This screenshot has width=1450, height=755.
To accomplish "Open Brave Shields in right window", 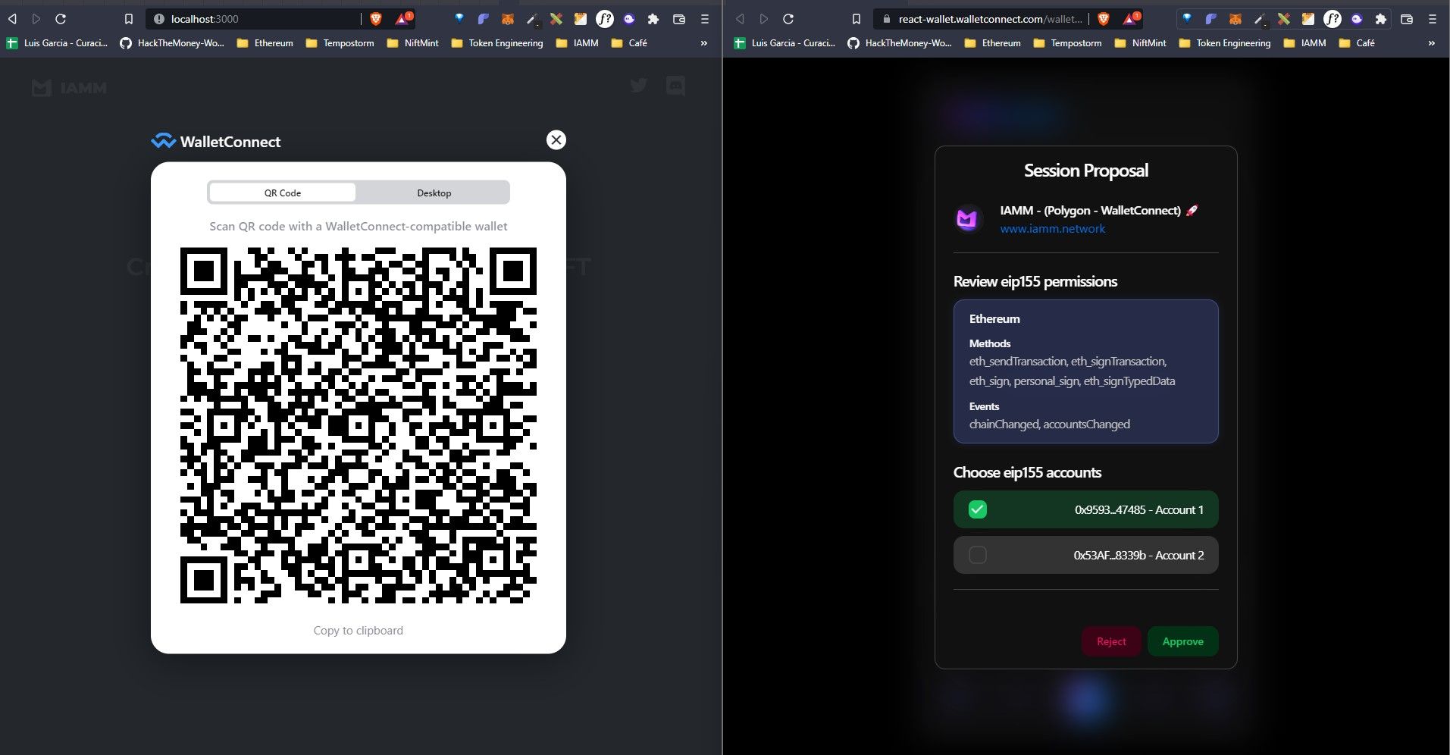I will [1104, 19].
